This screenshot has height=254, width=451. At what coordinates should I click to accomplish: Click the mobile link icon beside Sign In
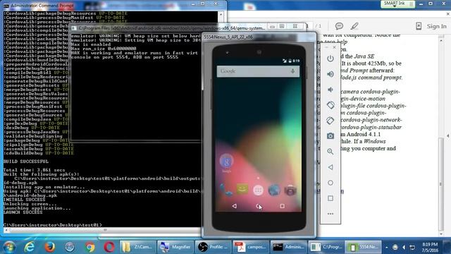[x=419, y=26]
